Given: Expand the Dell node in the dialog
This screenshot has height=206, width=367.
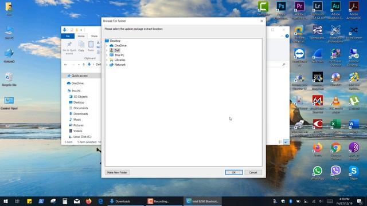Looking at the screenshot, I should click(107, 50).
